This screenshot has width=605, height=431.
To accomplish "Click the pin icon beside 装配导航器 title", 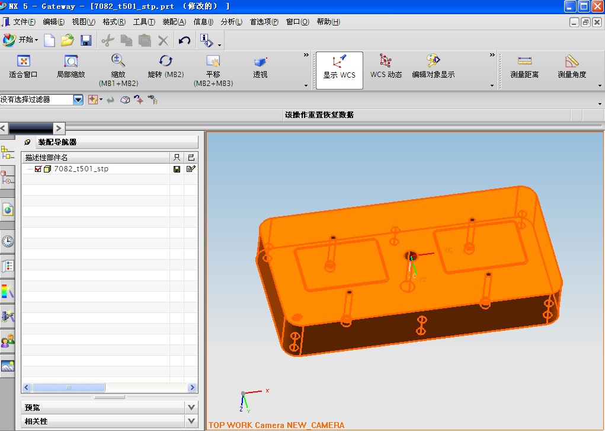I will [27, 142].
